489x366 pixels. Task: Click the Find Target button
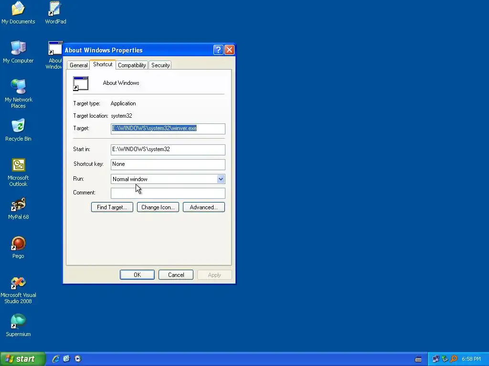[x=112, y=207]
